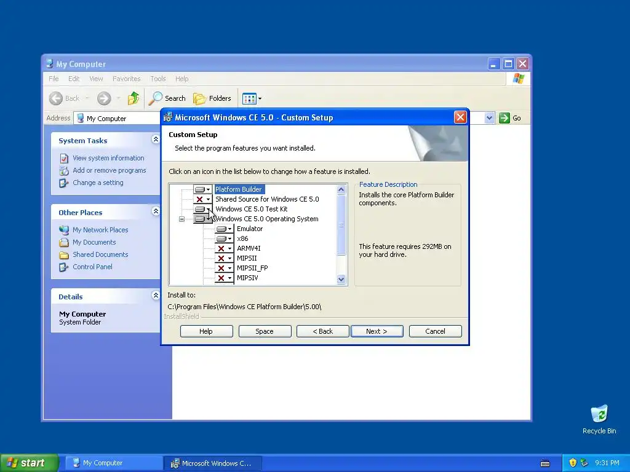Go back with the < Back button

pyautogui.click(x=322, y=331)
